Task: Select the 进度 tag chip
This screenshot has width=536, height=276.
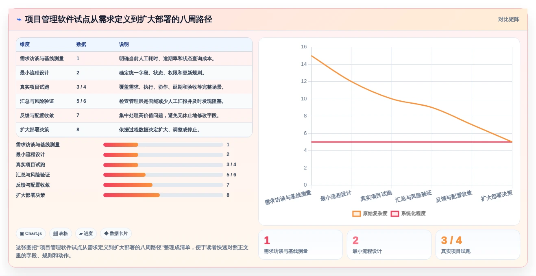Action: click(86, 234)
